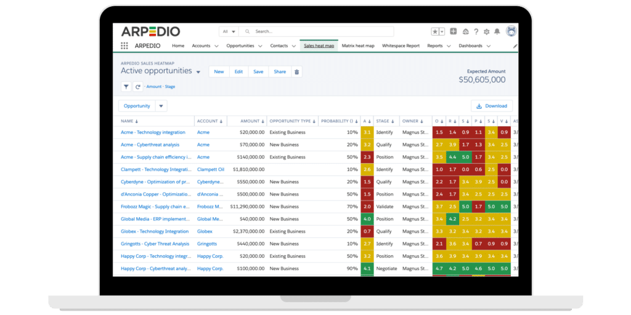Open the help question mark icon
This screenshot has height=315, width=631.
click(x=476, y=31)
